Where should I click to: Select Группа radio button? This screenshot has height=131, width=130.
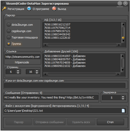click(x=9, y=44)
